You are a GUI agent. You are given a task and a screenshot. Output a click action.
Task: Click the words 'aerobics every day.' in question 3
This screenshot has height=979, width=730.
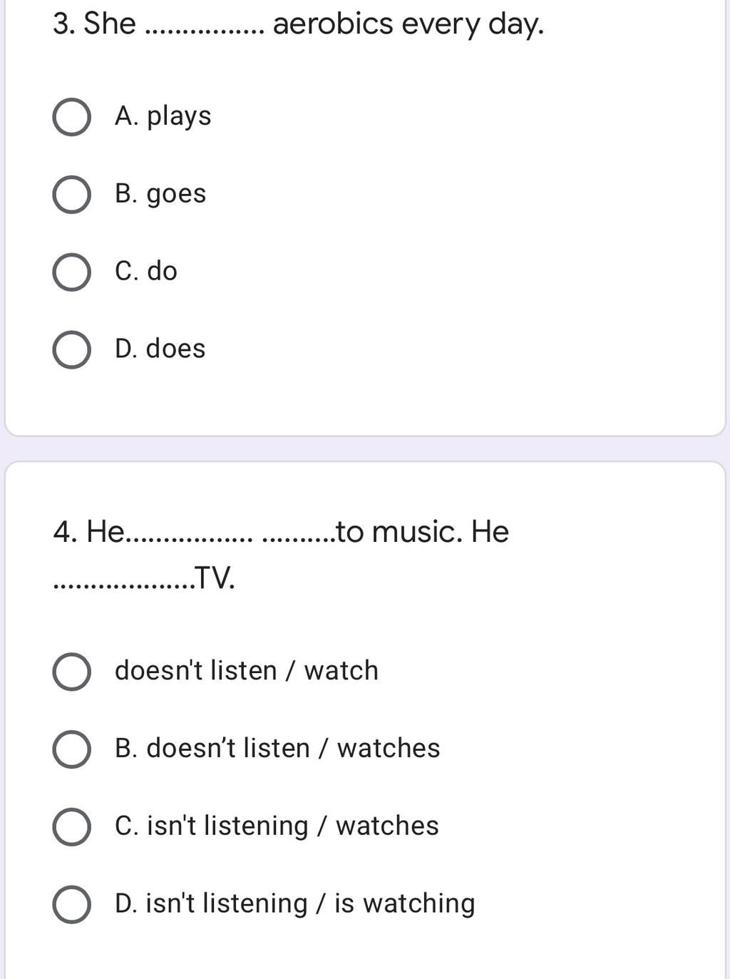click(408, 24)
